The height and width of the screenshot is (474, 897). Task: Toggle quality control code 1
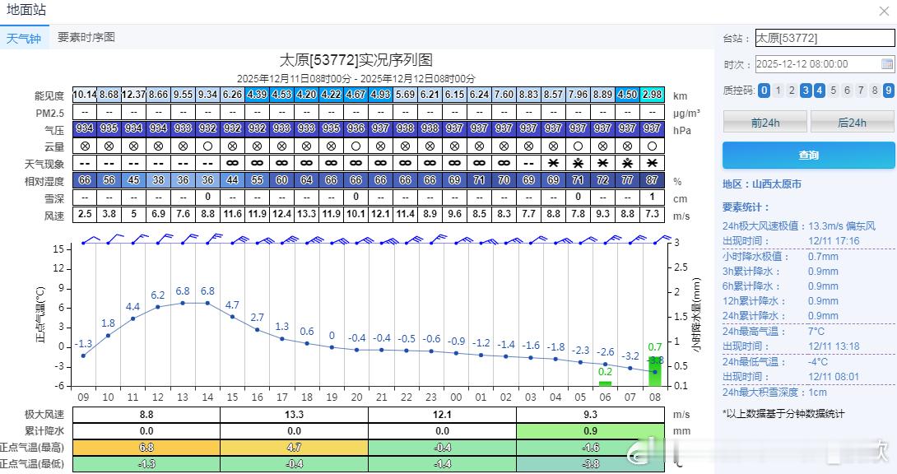[778, 91]
